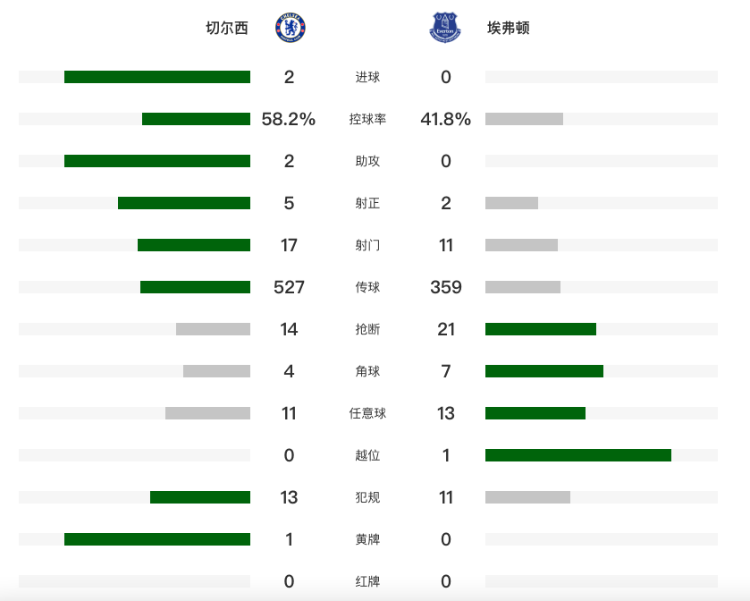Click Everton's 41.8% possession value
Screen dimensions: 750x601
point(445,119)
